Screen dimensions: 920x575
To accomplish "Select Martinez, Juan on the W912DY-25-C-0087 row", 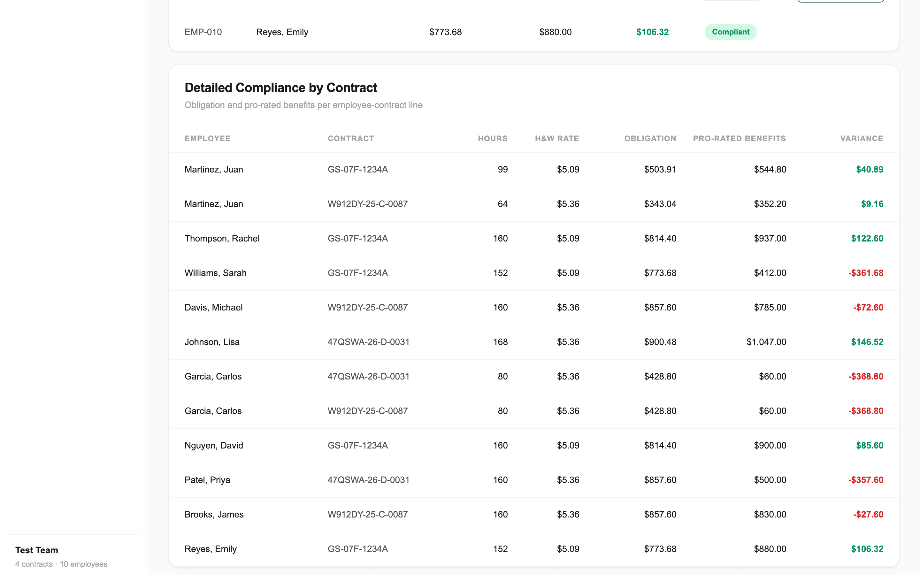I will click(214, 204).
